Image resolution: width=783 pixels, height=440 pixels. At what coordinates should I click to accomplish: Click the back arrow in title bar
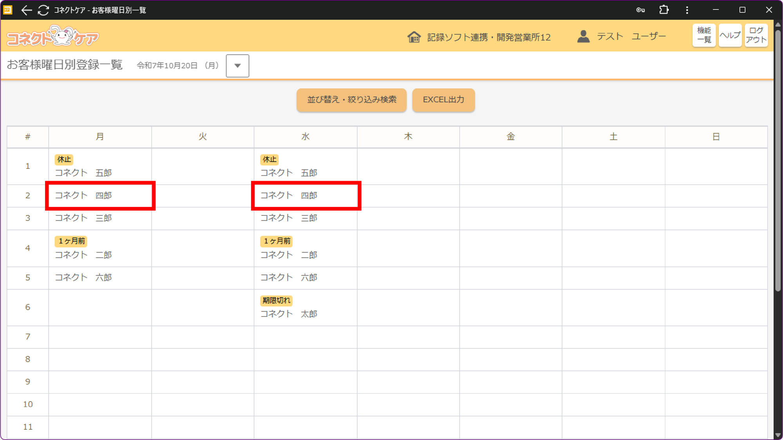[x=26, y=10]
